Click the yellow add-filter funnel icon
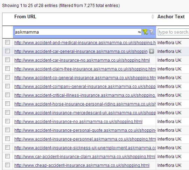Viewport: 189px width, 170px height. pyautogui.click(x=145, y=32)
